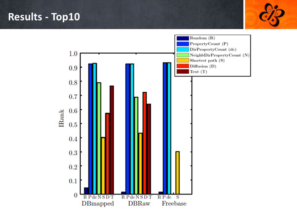
Task: Click the 1.0 y-axis tick label
Action: 73,54
